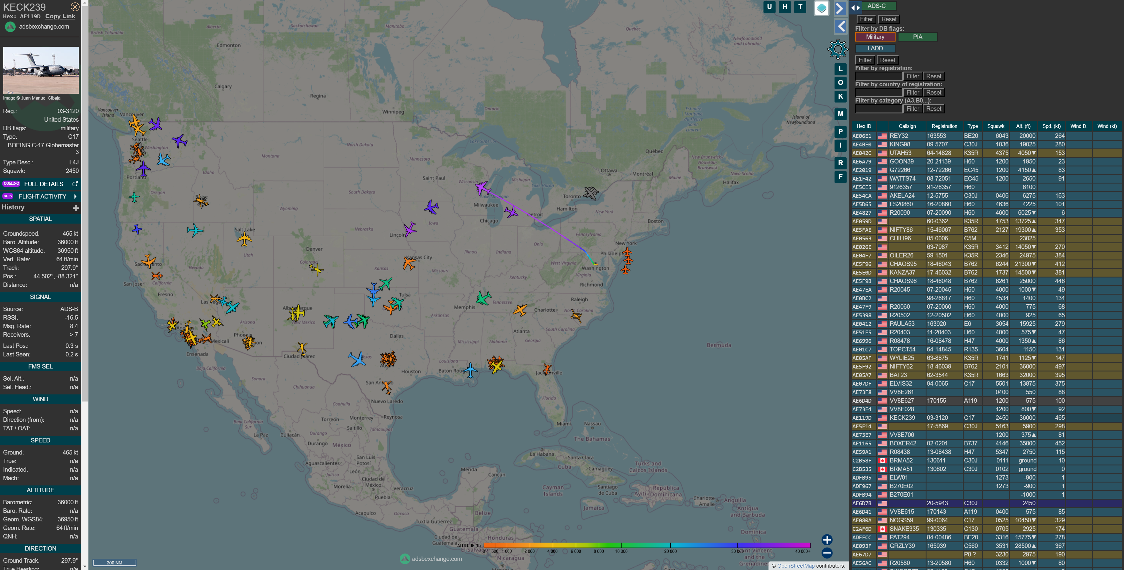
Task: Select the orange aircraft near Kansas City
Action: tap(409, 263)
